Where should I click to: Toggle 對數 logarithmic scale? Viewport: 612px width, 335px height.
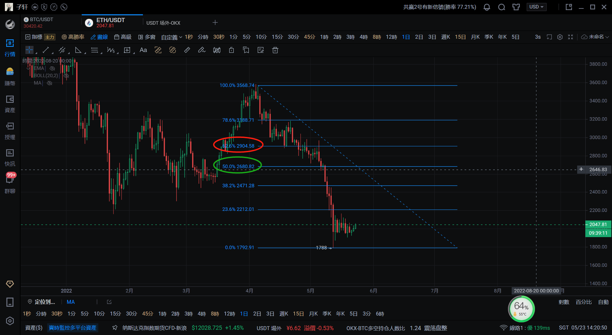point(564,302)
